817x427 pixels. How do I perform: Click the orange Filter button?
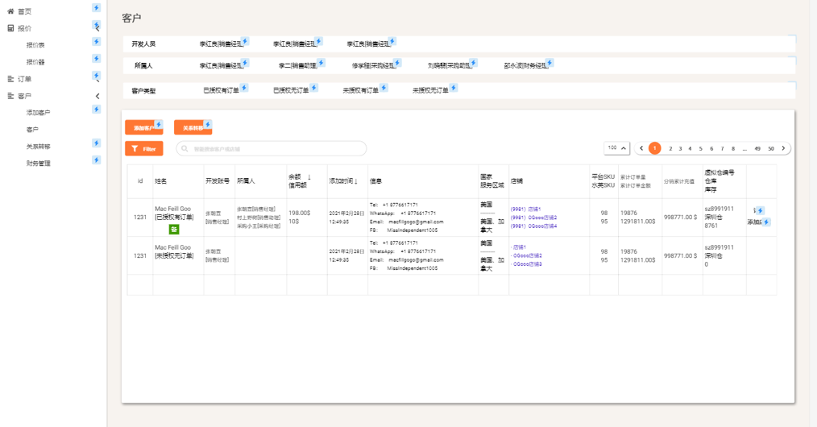pyautogui.click(x=143, y=148)
